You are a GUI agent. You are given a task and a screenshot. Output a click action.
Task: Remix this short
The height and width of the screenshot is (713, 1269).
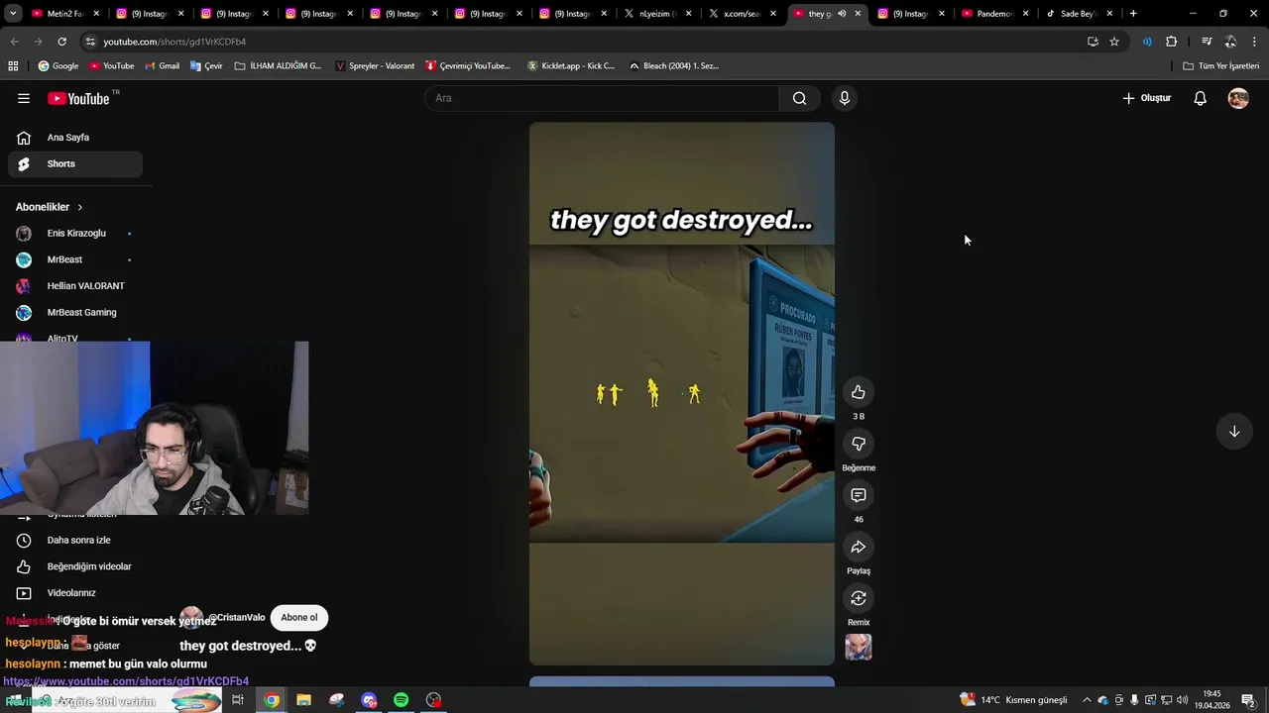[859, 598]
